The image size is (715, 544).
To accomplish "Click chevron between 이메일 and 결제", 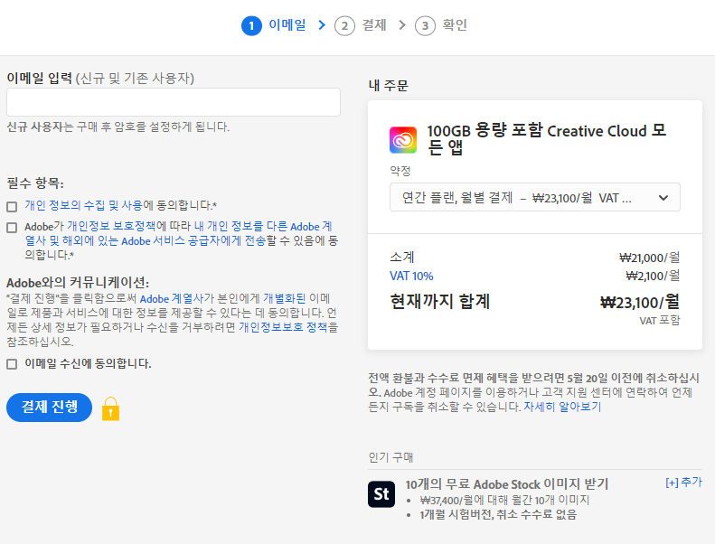I will [322, 25].
